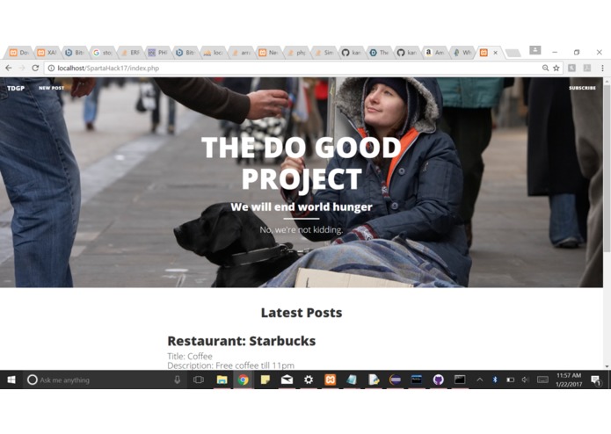
Task: Click the Cortana microphone icon
Action: tap(178, 380)
